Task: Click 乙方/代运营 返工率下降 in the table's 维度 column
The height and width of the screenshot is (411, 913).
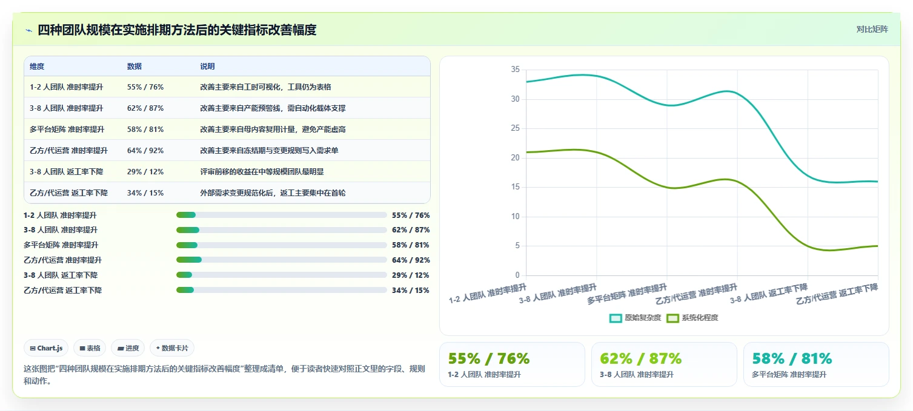Action: point(68,192)
